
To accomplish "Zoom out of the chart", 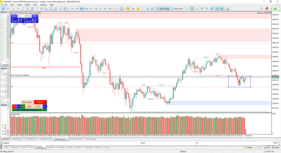I will [207, 9].
